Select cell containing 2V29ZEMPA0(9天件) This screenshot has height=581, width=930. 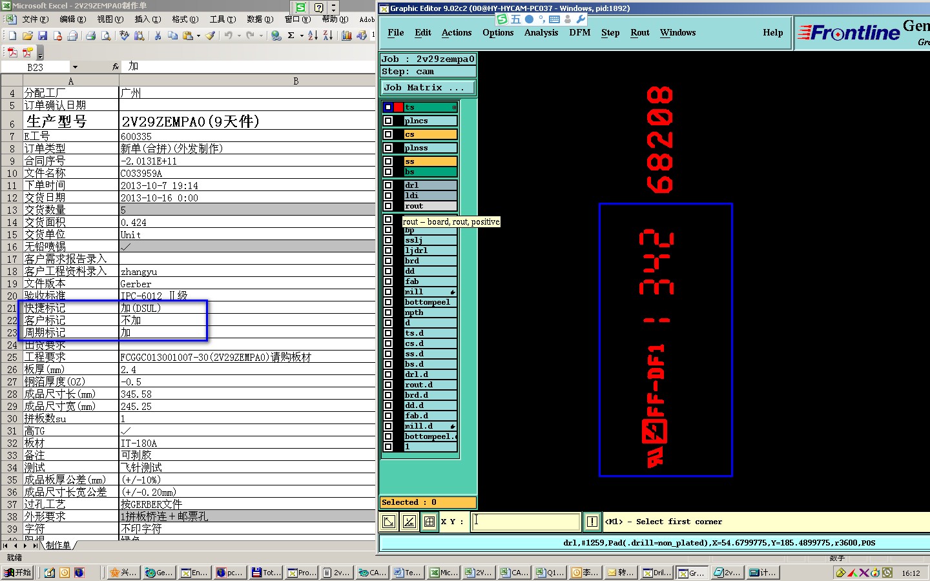(247, 121)
